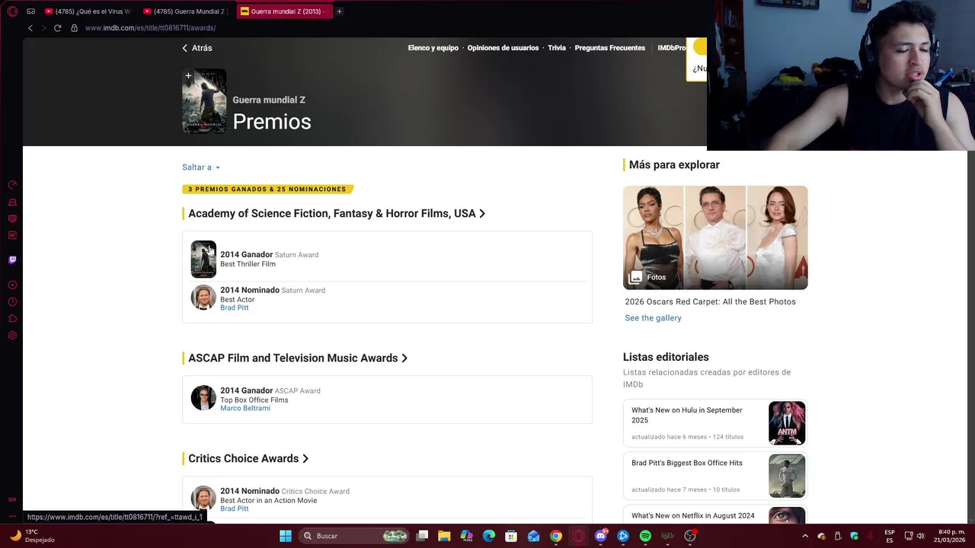Open the Twitch sidebar panel
Screen dimensions: 975x548
12,260
